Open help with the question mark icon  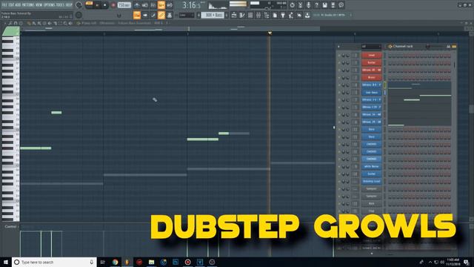pos(316,5)
